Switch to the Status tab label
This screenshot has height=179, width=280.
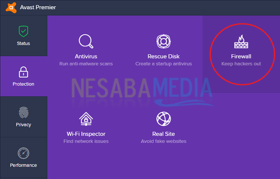(23, 43)
